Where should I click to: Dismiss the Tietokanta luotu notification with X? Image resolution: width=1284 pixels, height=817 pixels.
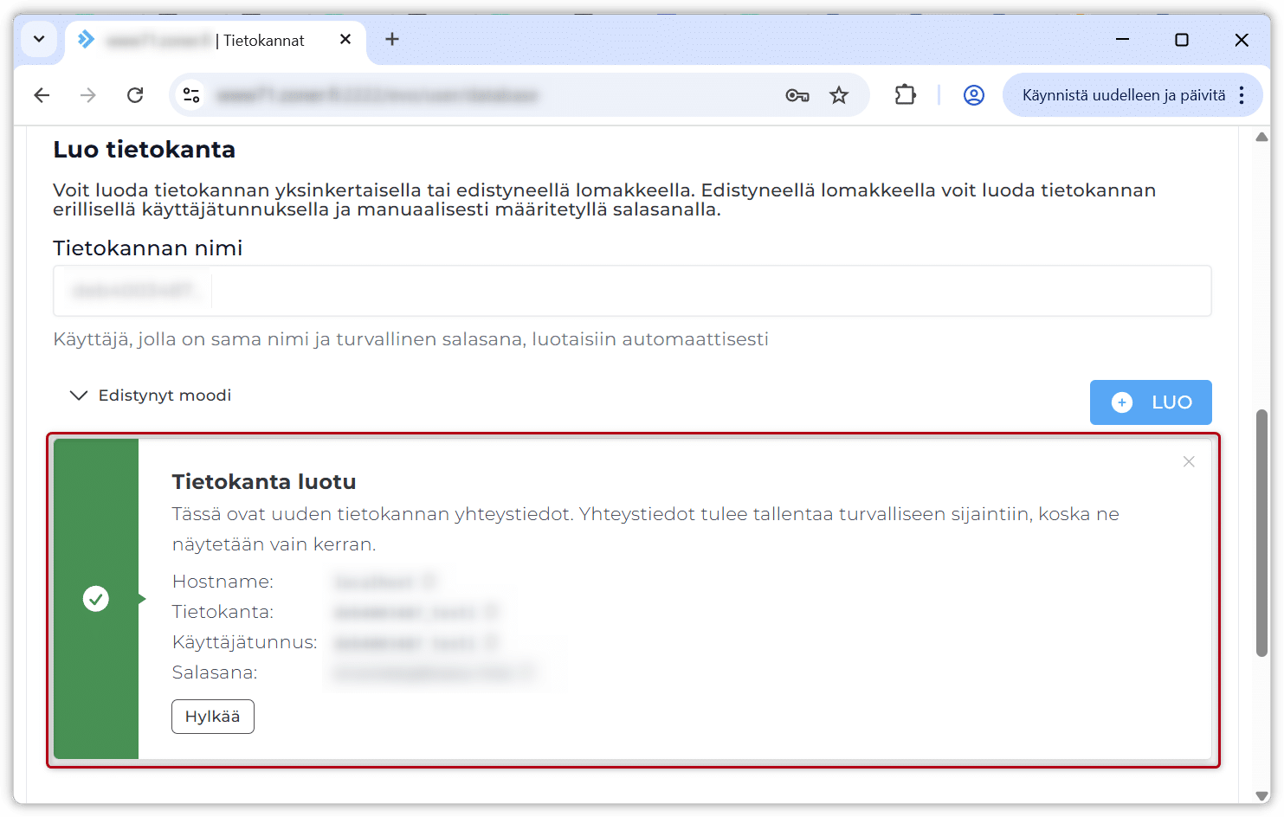pos(1188,462)
